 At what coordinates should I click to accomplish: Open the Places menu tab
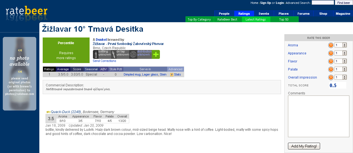(x=284, y=14)
